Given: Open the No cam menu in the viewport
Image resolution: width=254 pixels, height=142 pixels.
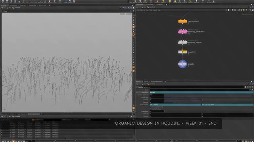Looking at the screenshot, I should [x=129, y=14].
